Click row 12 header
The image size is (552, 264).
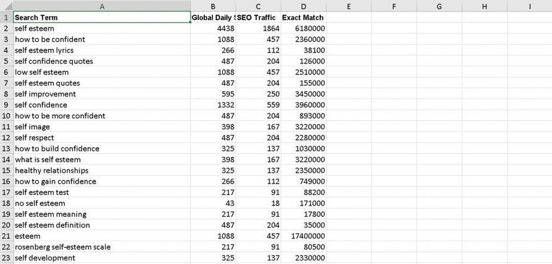point(6,138)
